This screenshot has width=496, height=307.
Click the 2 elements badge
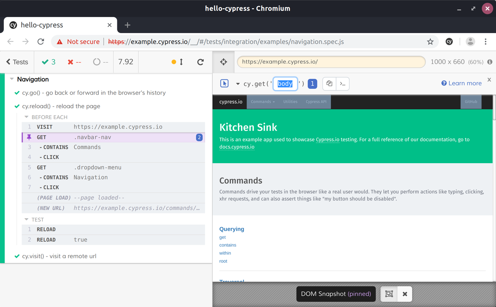(x=199, y=137)
